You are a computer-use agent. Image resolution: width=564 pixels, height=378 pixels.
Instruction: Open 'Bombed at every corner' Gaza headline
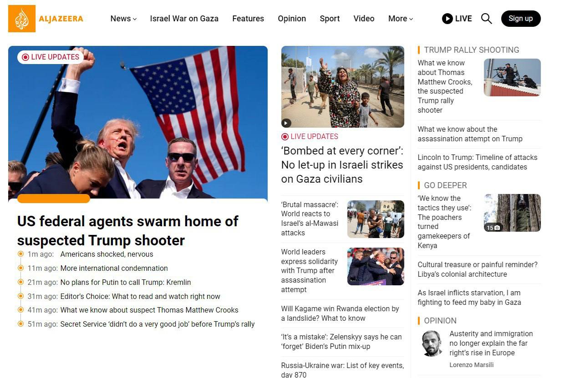342,164
